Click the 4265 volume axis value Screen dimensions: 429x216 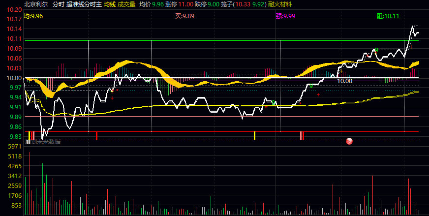click(16, 166)
